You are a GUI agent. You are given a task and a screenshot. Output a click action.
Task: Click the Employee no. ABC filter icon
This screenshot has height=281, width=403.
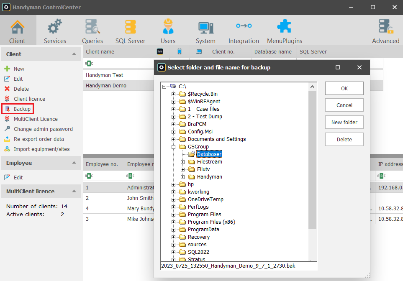tap(89, 176)
